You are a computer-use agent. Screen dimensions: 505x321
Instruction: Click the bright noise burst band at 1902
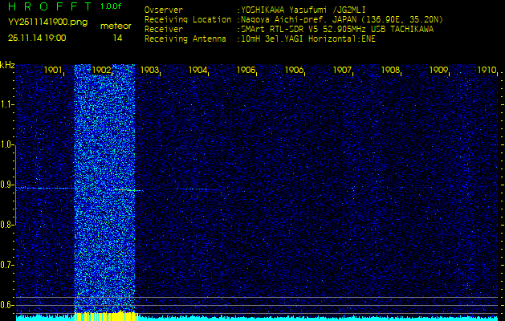click(x=104, y=189)
